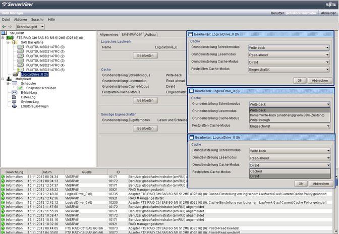Select the FUJITSU MBD2147RC (1) disk icon
Screen dimensions: 339x234
[x=20, y=51]
